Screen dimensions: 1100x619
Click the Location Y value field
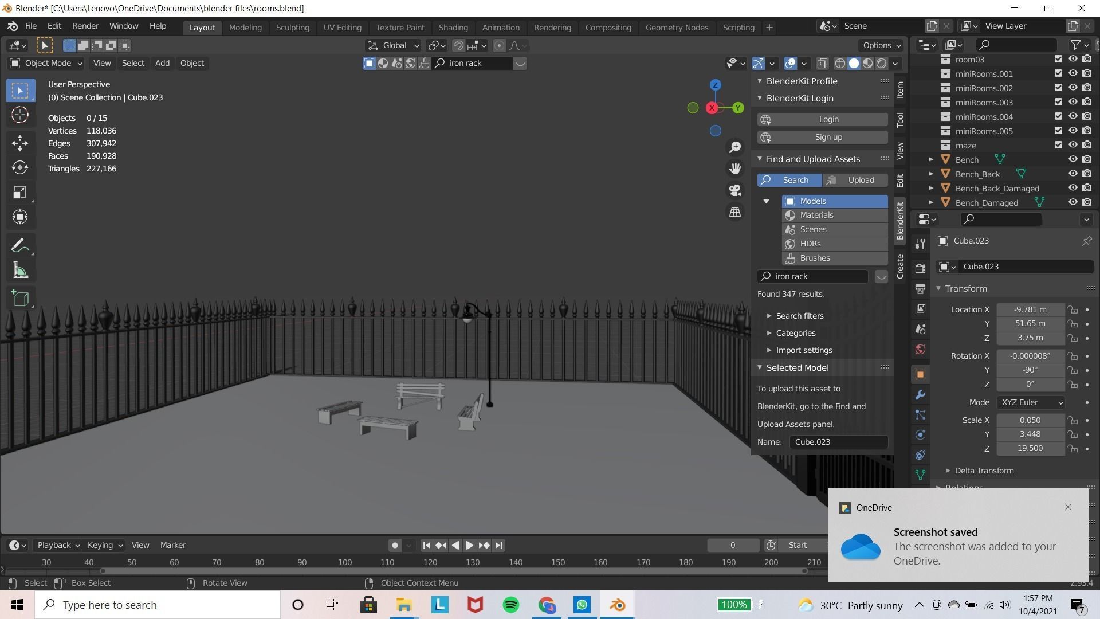[1031, 324]
